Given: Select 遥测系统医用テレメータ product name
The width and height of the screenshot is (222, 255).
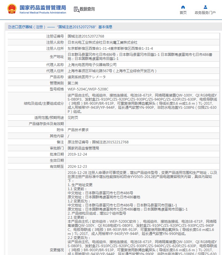Looking at the screenshot, I should coord(87,77).
